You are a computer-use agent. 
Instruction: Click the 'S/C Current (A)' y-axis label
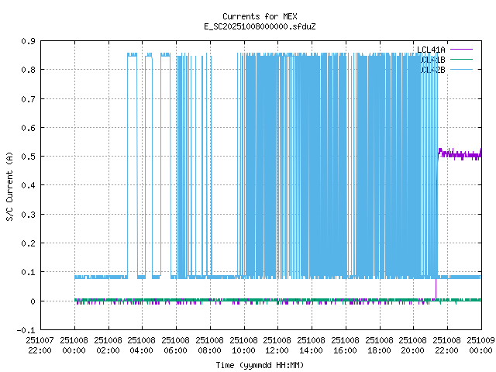pyautogui.click(x=9, y=185)
